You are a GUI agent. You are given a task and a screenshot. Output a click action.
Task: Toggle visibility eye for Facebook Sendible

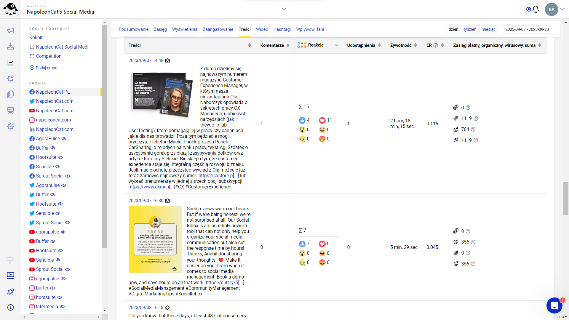click(x=58, y=167)
